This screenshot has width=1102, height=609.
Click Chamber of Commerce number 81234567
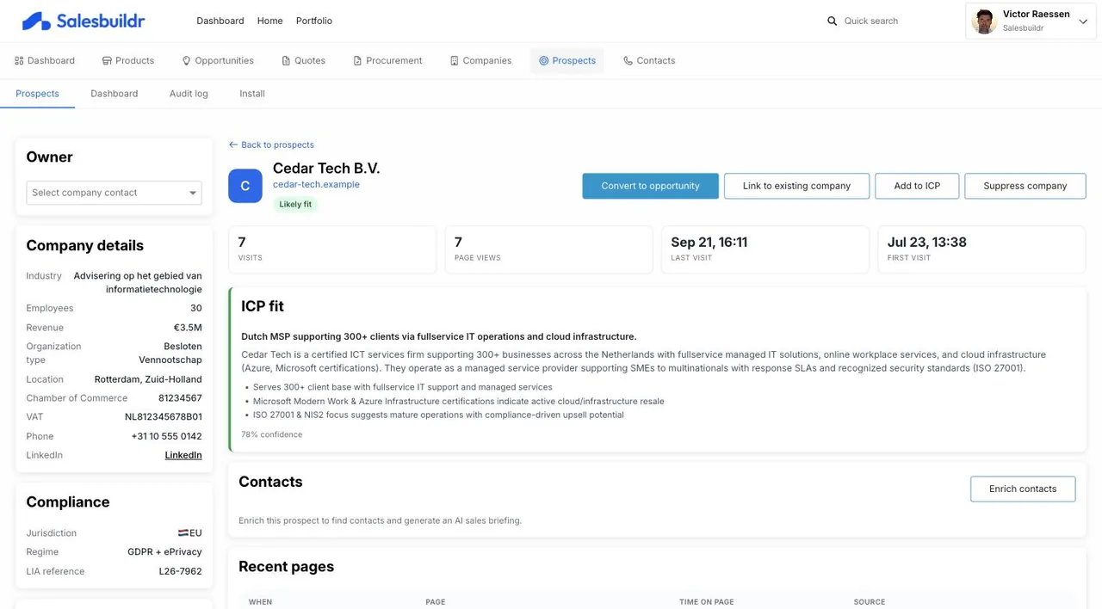point(180,398)
